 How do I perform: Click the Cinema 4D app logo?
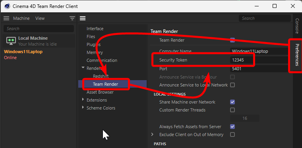(7, 6)
